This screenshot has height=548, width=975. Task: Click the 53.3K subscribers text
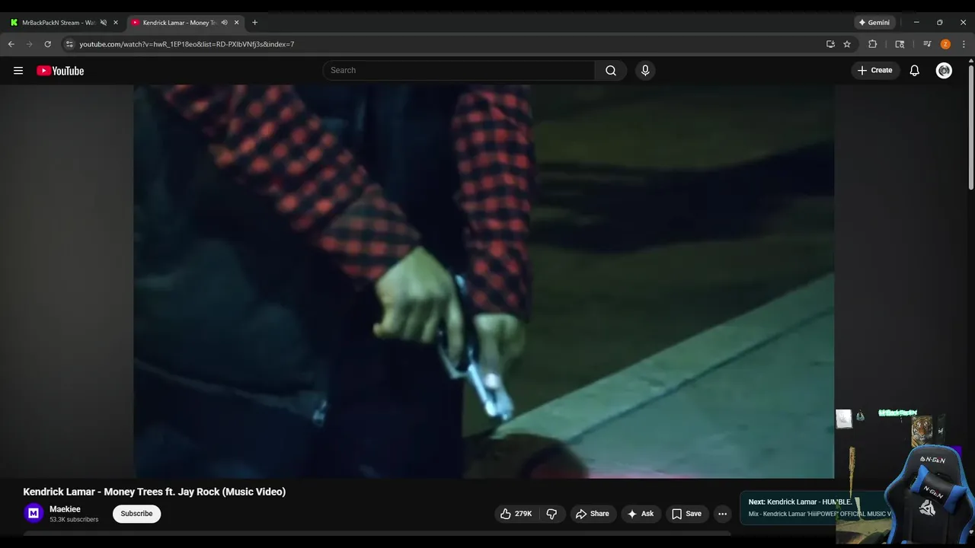pyautogui.click(x=74, y=520)
